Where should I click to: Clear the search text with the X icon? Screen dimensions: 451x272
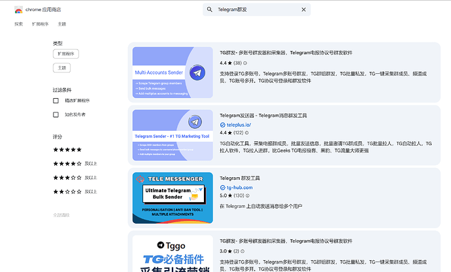[303, 10]
